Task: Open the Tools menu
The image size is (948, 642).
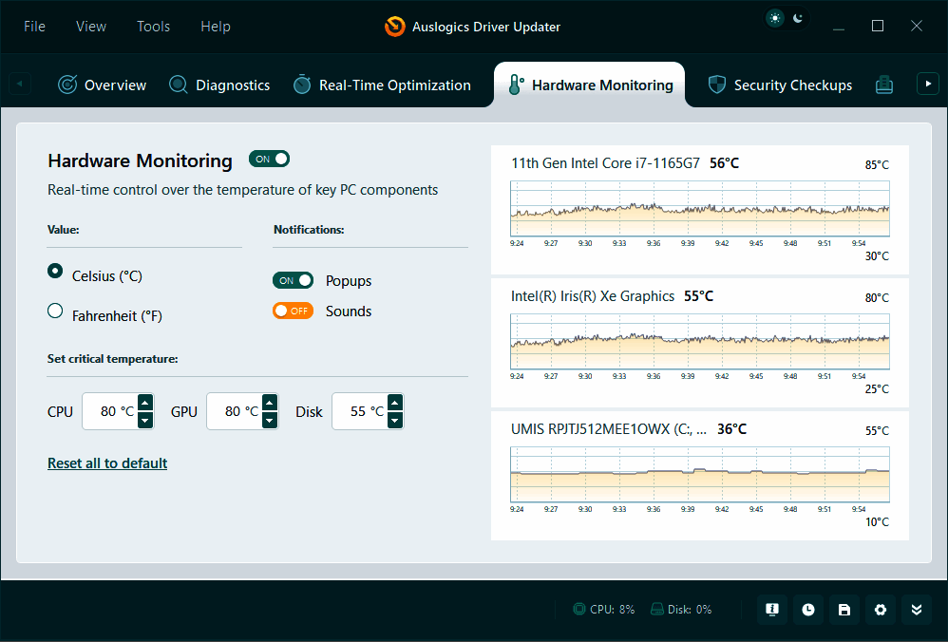Action: 153,26
